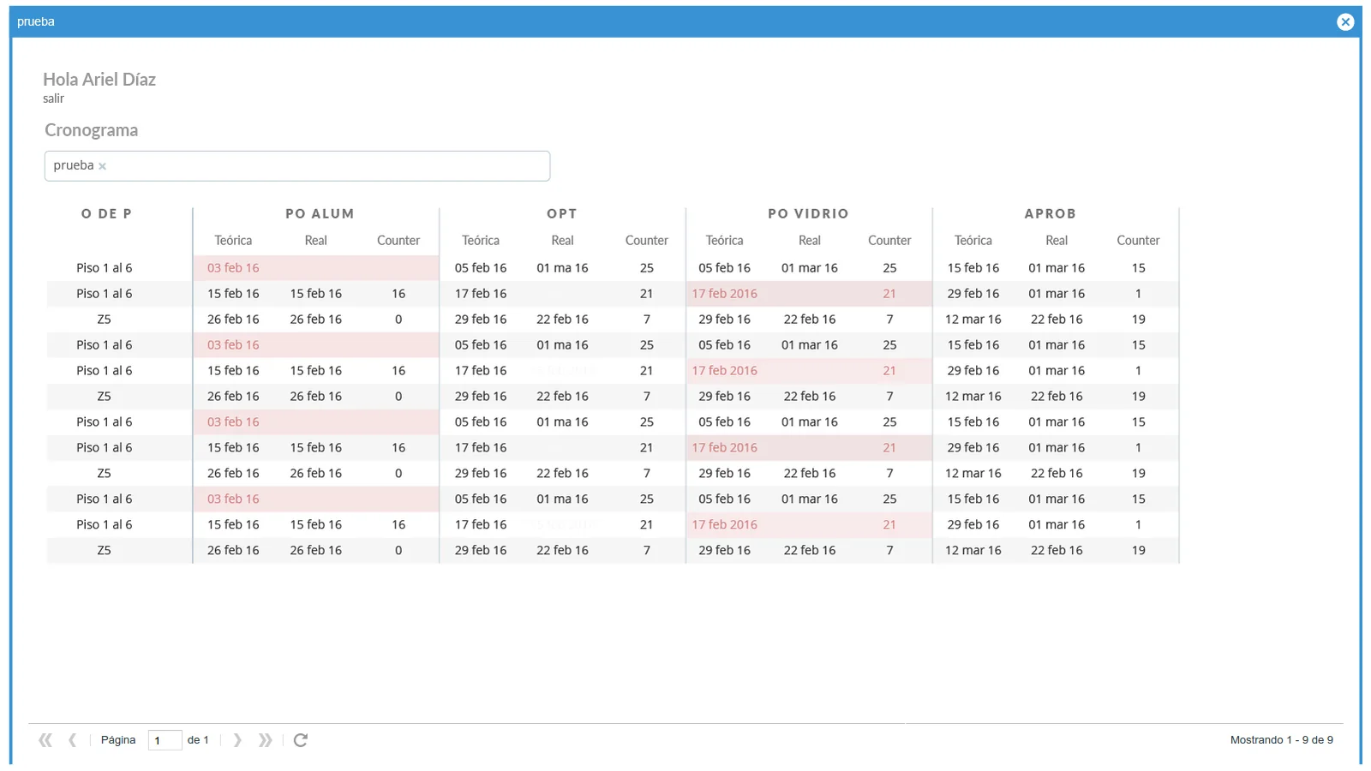
Task: Click Teórica header under PO VIDRIO
Action: point(725,241)
